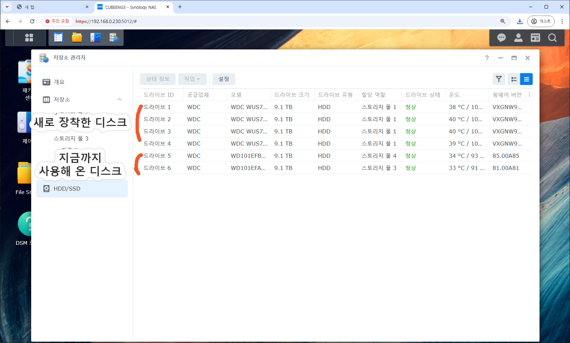The width and height of the screenshot is (570, 343).
Task: Switch to flat list view
Action: coord(526,79)
